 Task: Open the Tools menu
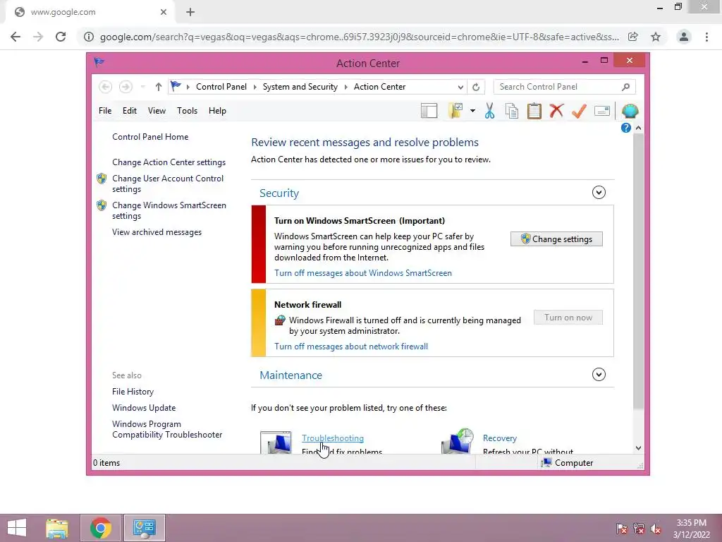(187, 111)
